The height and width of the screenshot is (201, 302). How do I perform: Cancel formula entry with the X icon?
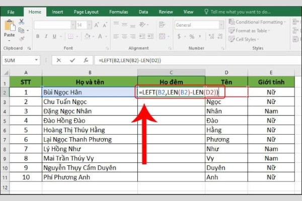pyautogui.click(x=60, y=60)
